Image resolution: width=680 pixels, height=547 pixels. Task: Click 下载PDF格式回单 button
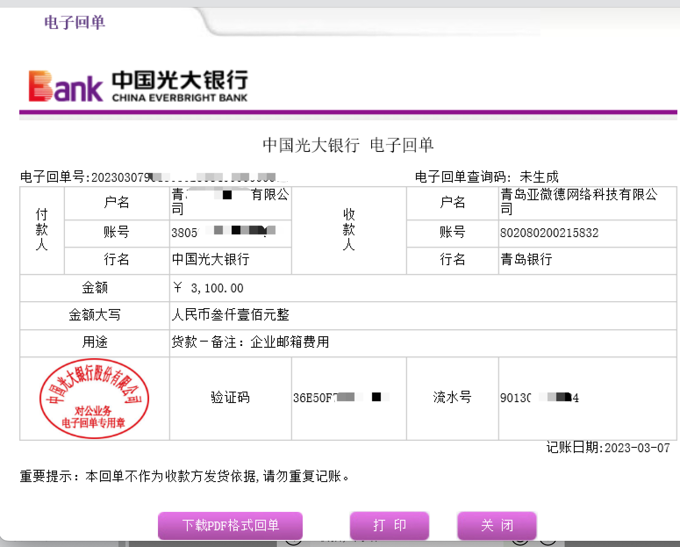tap(230, 525)
